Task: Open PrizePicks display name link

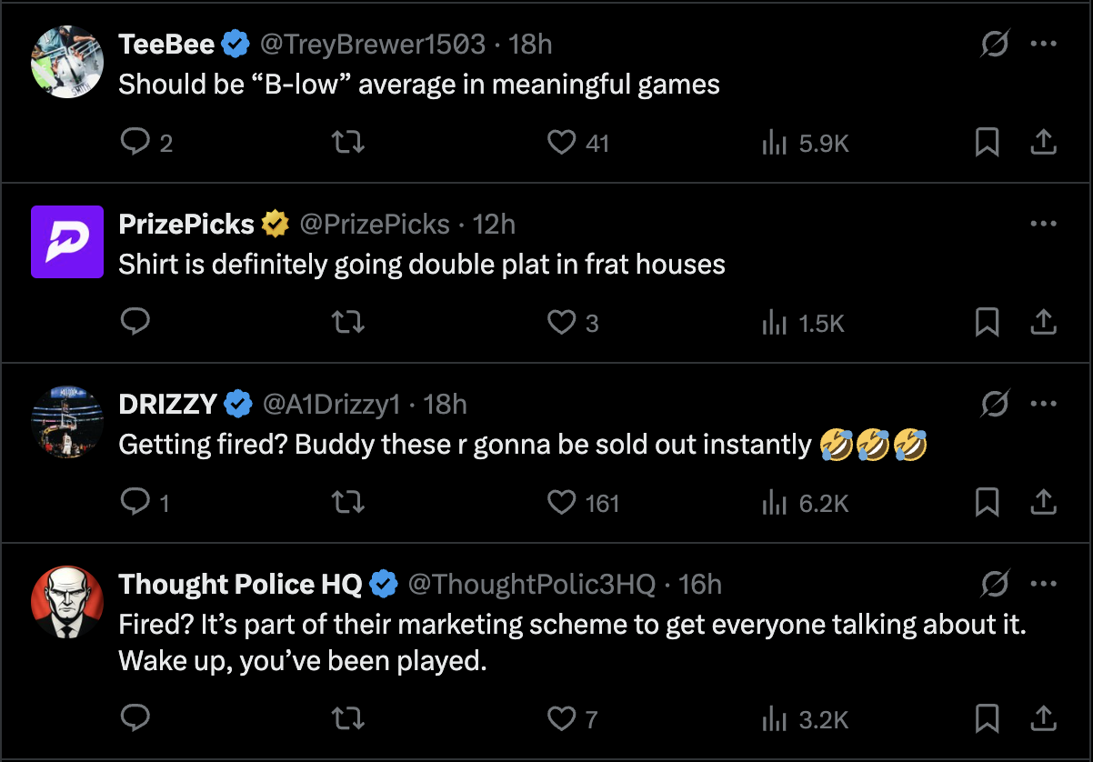Action: click(x=186, y=224)
